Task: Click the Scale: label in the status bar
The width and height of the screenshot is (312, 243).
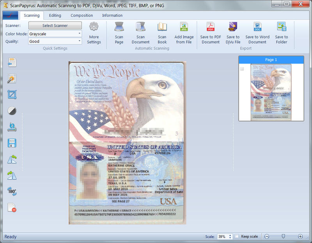Action: pyautogui.click(x=210, y=237)
